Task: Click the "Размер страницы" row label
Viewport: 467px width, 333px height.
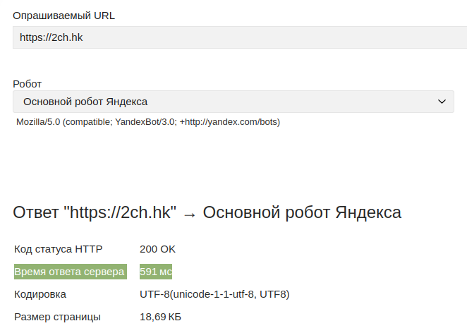Action: (57, 317)
